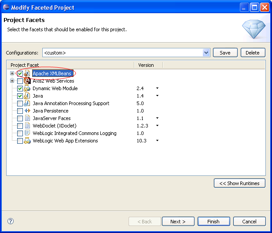The width and height of the screenshot is (272, 233).
Task: Check Java Annotation Processing Support box
Action: coord(20,103)
